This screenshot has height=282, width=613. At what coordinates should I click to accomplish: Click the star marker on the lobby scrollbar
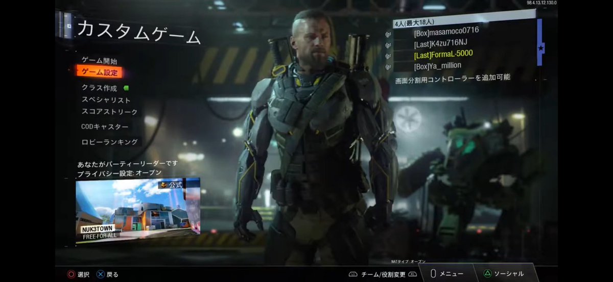click(541, 48)
